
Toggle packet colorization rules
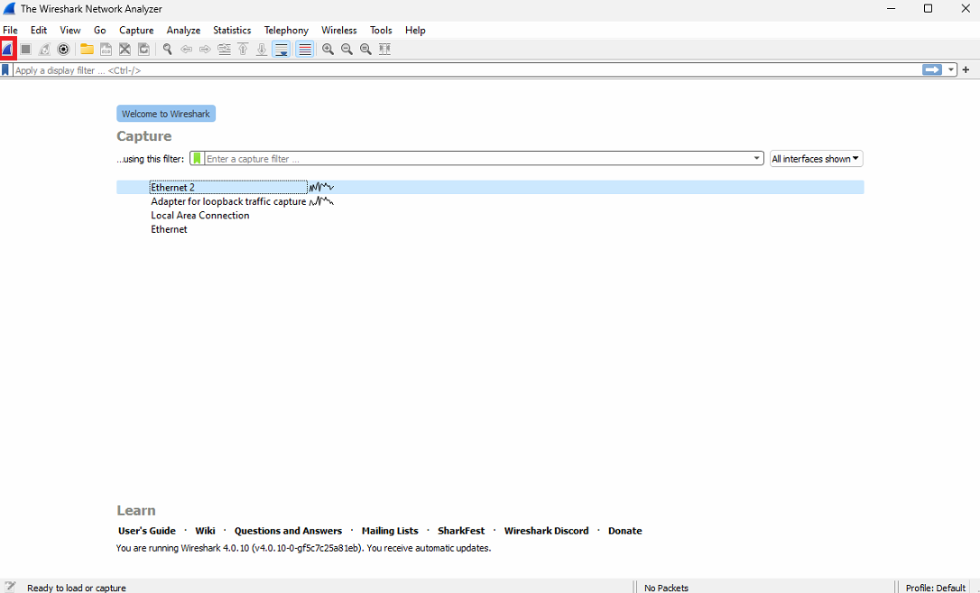pos(305,49)
